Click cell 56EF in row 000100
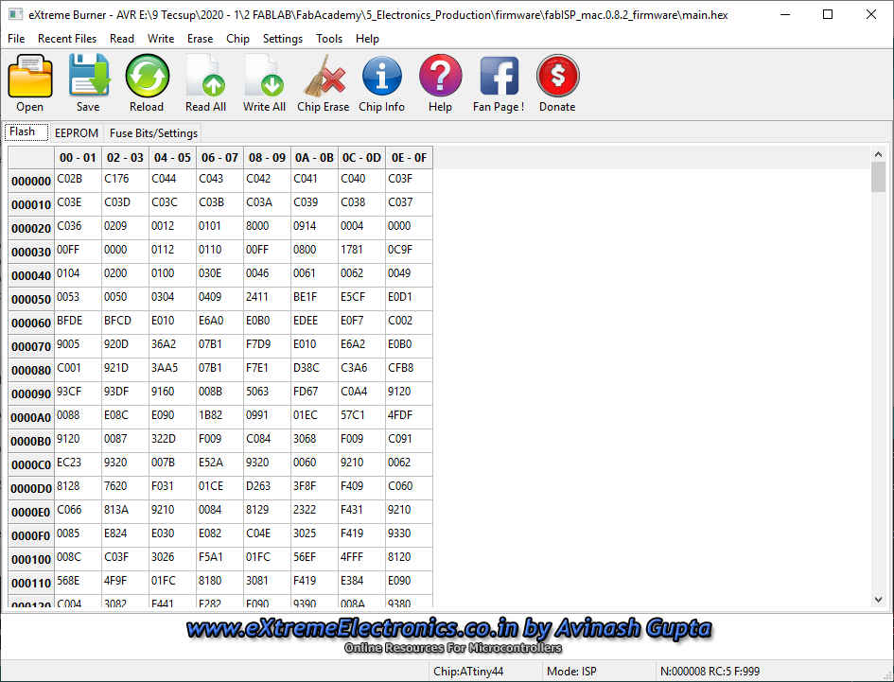This screenshot has height=682, width=894. click(x=315, y=559)
